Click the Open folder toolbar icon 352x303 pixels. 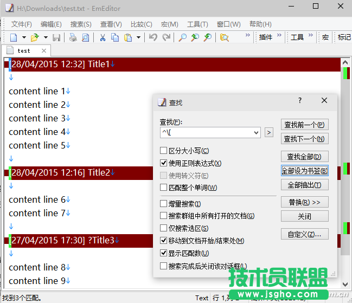pyautogui.click(x=34, y=37)
